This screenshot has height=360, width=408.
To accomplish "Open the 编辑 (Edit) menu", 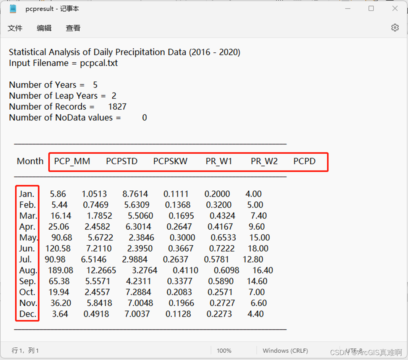I will (x=44, y=28).
